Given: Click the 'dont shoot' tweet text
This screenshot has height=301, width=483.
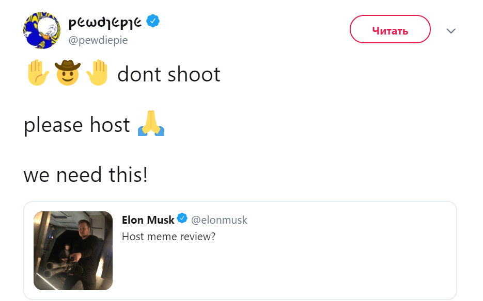Looking at the screenshot, I should [x=169, y=74].
